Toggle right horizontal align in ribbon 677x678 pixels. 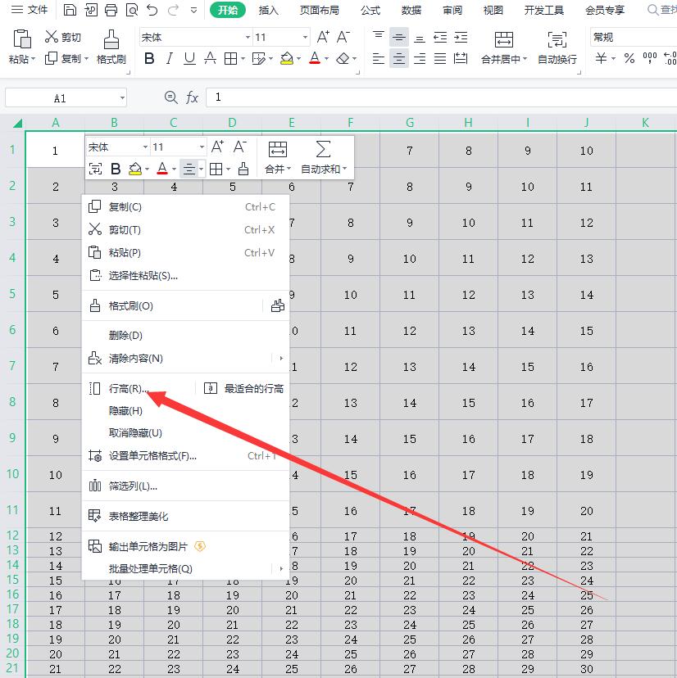click(x=419, y=58)
